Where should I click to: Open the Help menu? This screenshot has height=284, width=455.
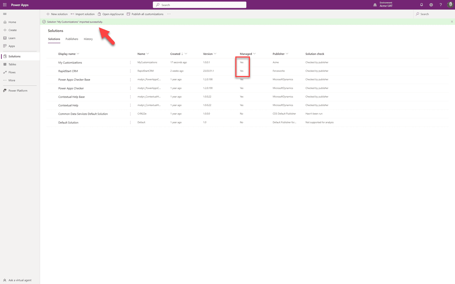(x=440, y=5)
